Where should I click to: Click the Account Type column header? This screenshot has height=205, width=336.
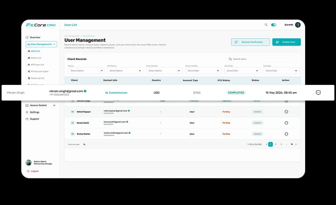pyautogui.click(x=190, y=81)
